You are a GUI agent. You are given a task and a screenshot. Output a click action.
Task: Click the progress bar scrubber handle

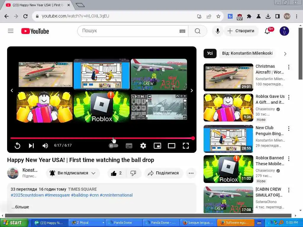point(193,138)
